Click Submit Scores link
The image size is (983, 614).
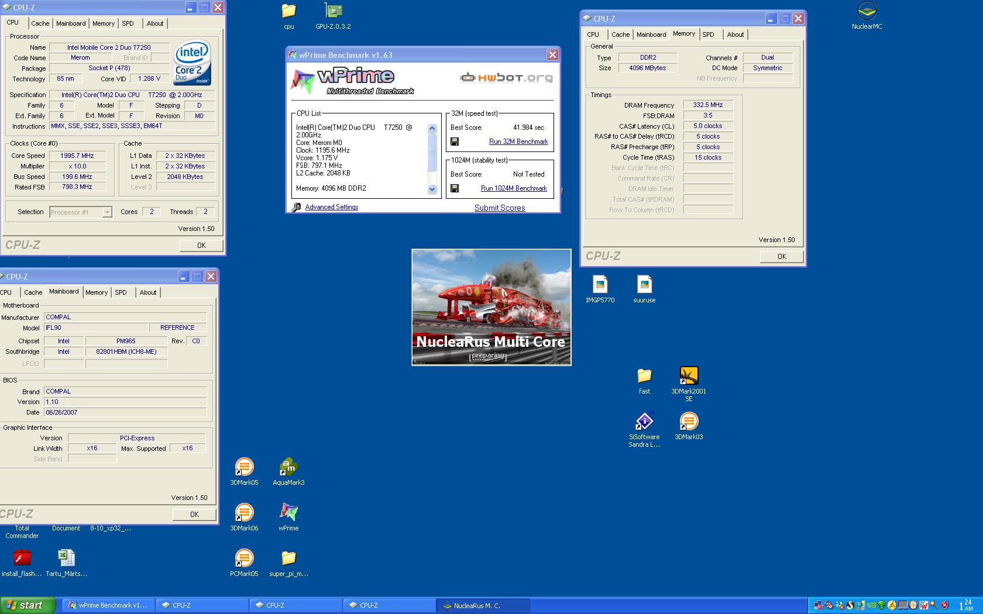click(x=500, y=208)
